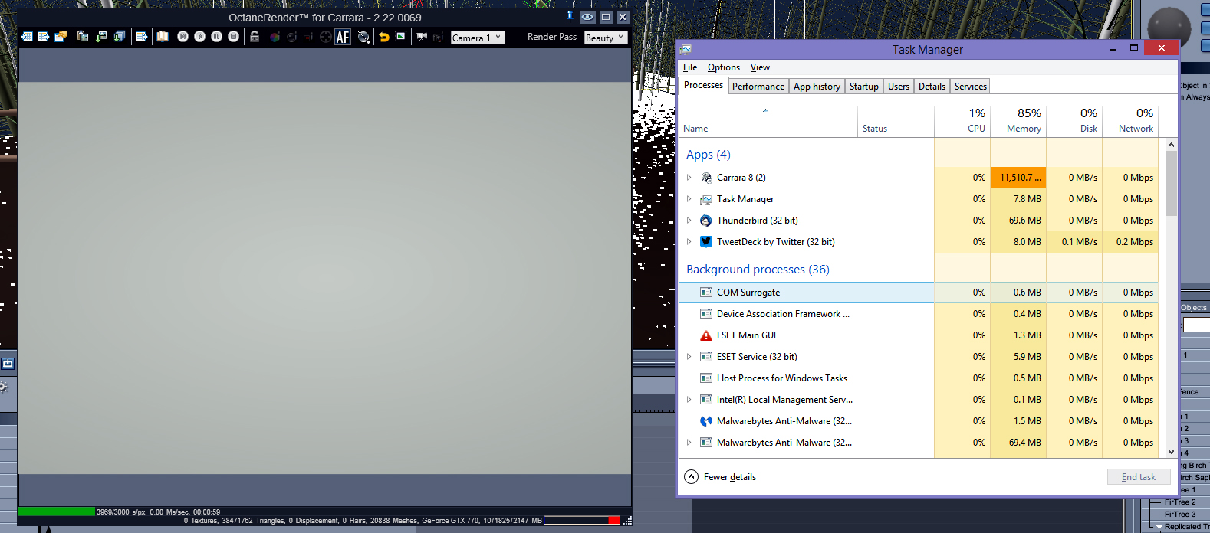Click the video camera icon in Octane toolbar
This screenshot has height=533, width=1210.
[421, 37]
